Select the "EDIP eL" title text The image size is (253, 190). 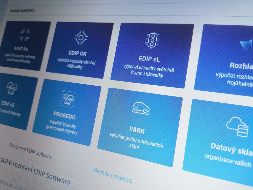pyautogui.click(x=149, y=59)
